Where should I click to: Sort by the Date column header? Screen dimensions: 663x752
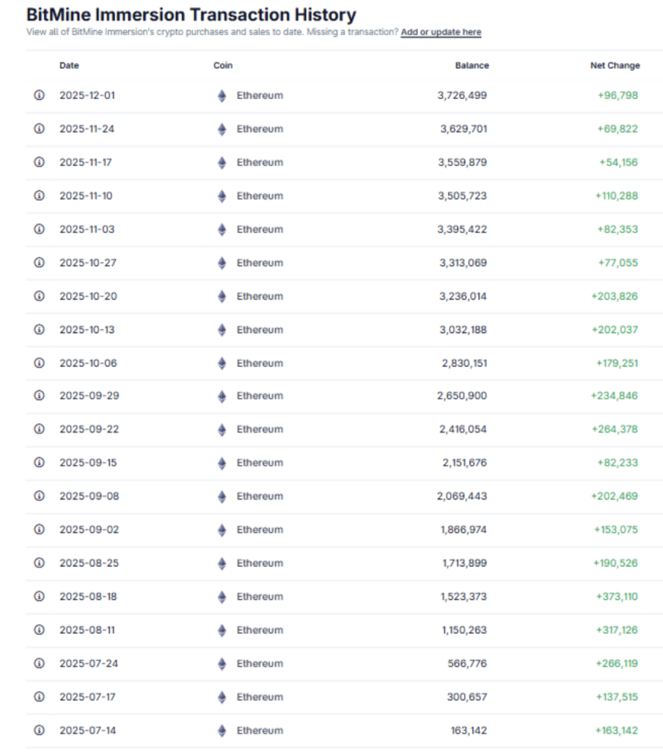69,65
